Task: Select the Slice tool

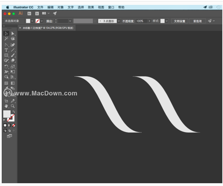Action: 13,101
